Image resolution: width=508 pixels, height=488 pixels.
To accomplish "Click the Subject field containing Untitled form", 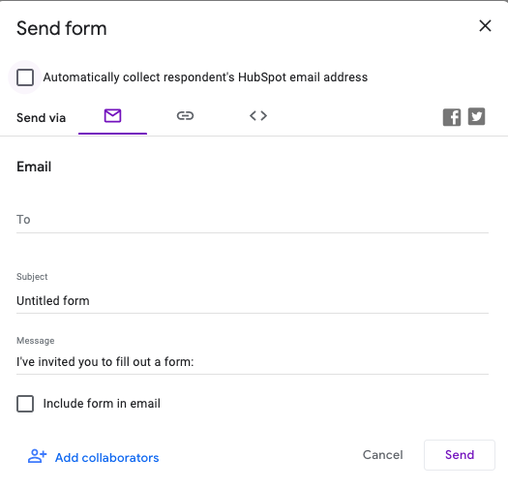I will click(253, 301).
